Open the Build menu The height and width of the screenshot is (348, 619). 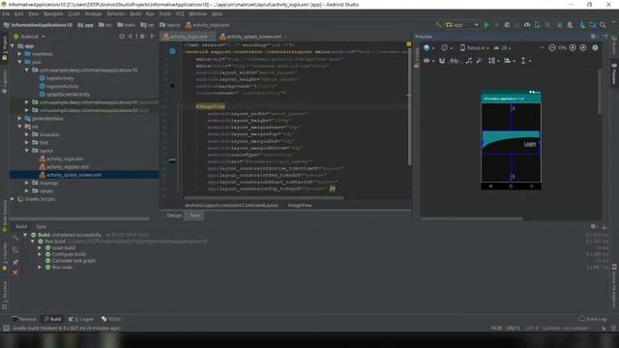pyautogui.click(x=135, y=14)
